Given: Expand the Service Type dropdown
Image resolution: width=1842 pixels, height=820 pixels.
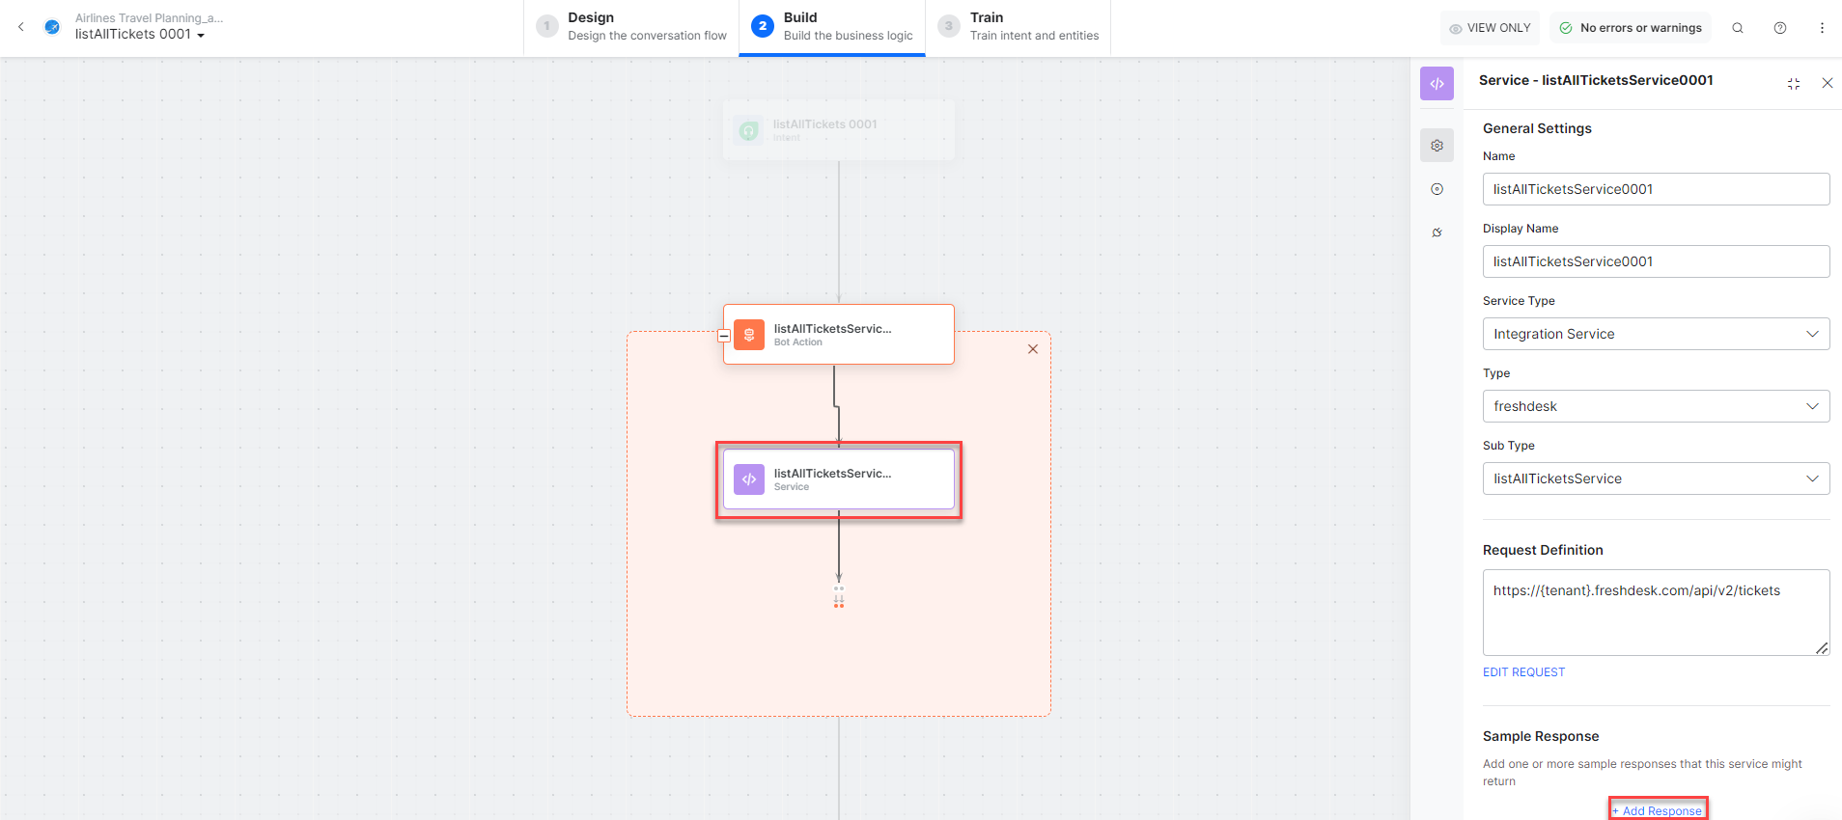Looking at the screenshot, I should 1656,334.
